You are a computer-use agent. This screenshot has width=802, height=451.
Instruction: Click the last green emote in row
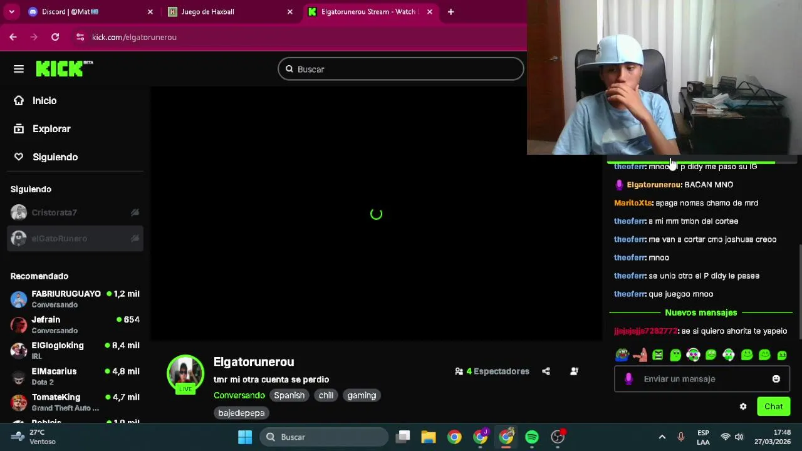[x=782, y=355]
